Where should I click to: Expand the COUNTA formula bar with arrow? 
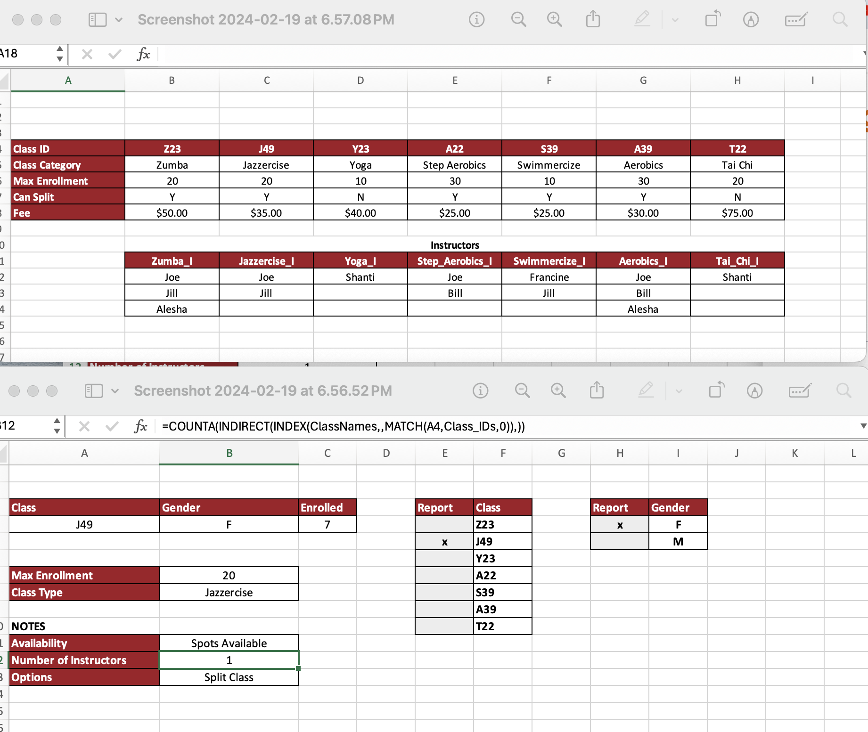[863, 426]
